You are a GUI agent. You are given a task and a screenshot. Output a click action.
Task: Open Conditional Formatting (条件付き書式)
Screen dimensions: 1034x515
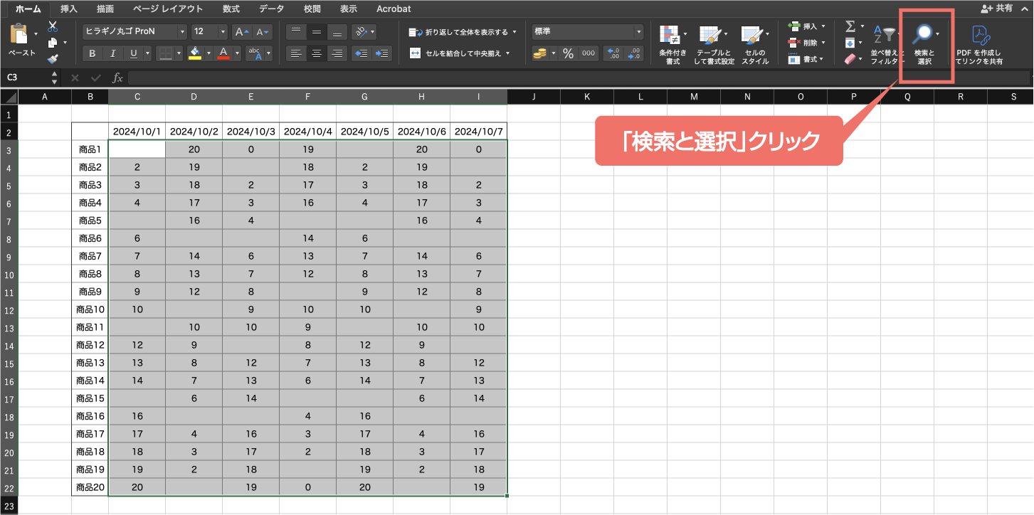click(672, 45)
